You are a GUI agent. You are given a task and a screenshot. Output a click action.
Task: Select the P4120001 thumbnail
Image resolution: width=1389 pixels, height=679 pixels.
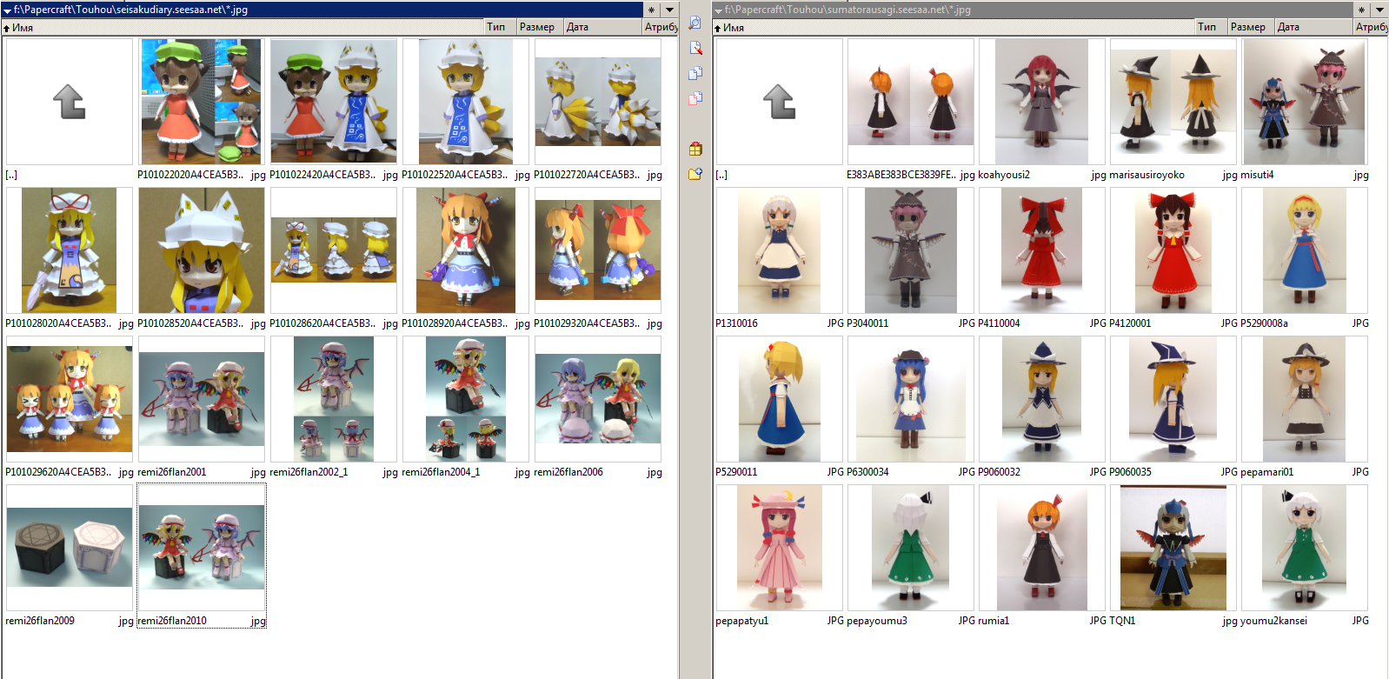click(1173, 250)
